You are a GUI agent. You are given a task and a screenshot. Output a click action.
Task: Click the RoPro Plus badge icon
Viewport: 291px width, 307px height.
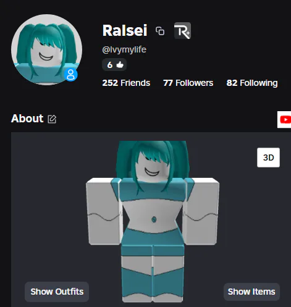pyautogui.click(x=182, y=31)
